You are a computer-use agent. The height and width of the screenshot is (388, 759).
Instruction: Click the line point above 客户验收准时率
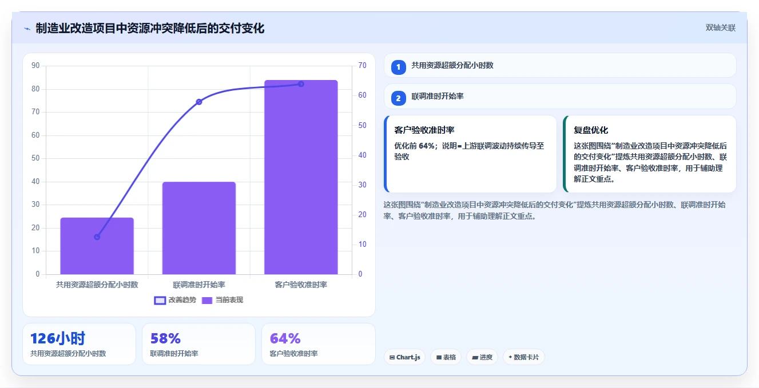coord(301,84)
